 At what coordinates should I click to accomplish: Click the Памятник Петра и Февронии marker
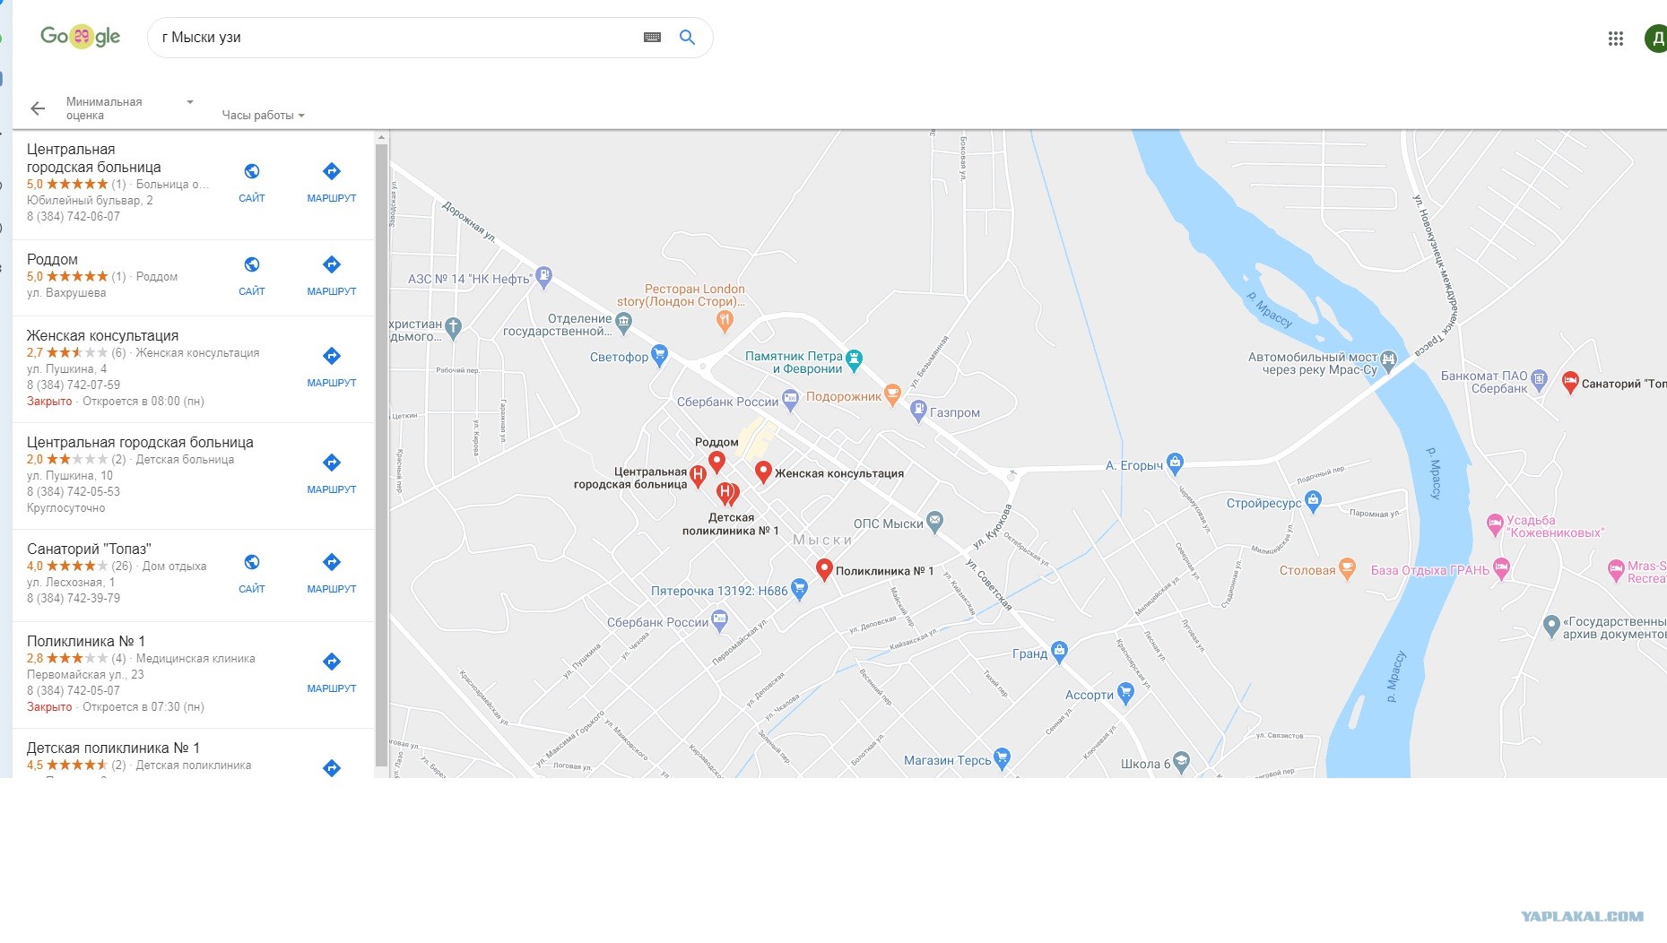(854, 360)
